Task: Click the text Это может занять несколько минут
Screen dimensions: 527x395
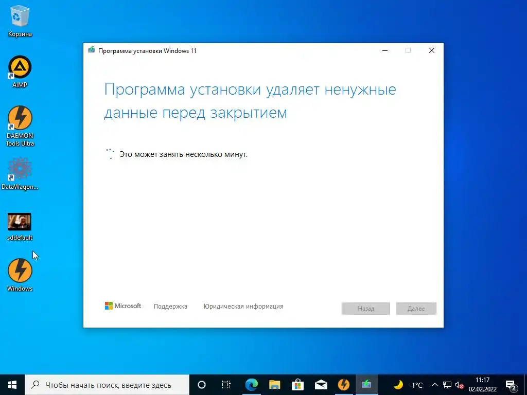Action: (184, 154)
